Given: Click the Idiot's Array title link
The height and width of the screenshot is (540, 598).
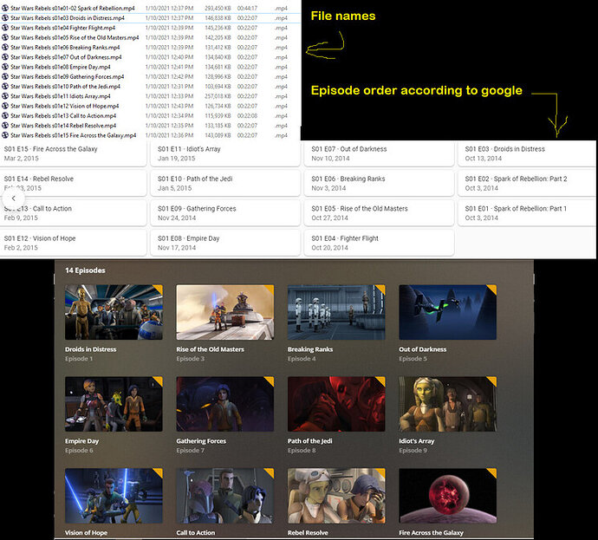Looking at the screenshot, I should [x=417, y=441].
